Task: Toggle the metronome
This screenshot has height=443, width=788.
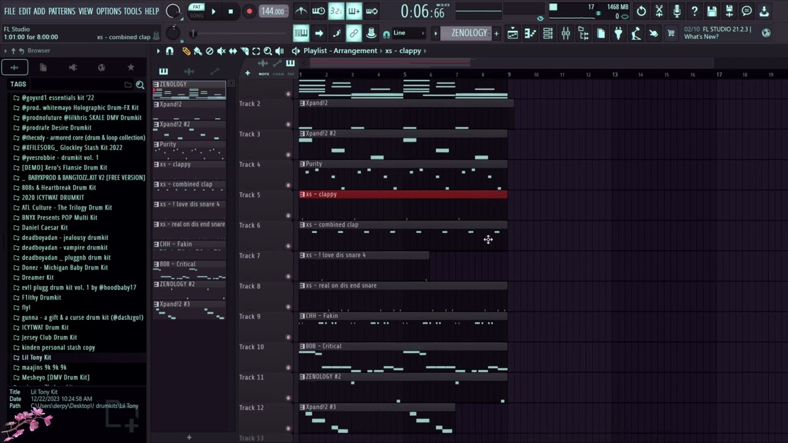Action: [301, 11]
